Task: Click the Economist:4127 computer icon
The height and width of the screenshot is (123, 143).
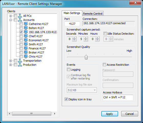Action: (x=26, y=40)
